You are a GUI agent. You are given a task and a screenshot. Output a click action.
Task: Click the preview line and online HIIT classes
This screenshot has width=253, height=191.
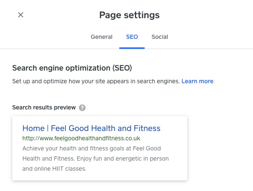pyautogui.click(x=54, y=169)
